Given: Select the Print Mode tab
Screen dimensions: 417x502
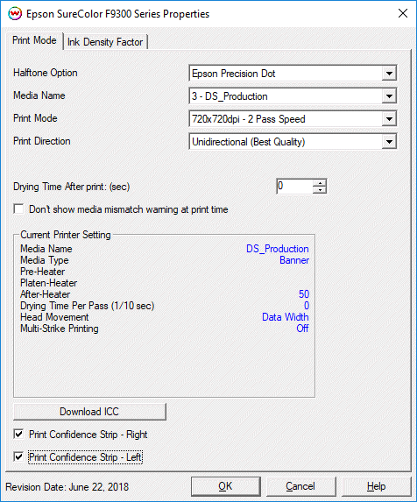Looking at the screenshot, I should 34,40.
